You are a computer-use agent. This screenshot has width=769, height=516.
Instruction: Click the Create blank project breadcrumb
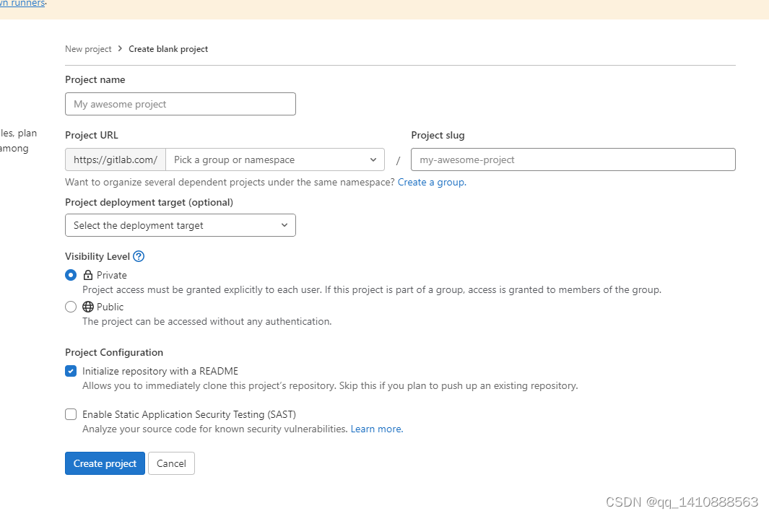click(x=168, y=48)
